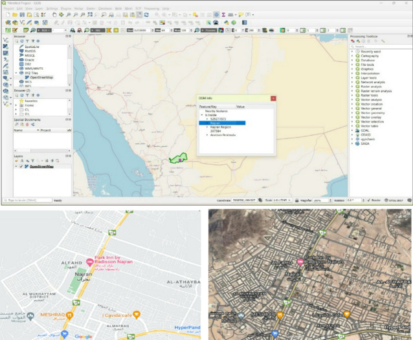Click the messages icon in status bar corner
Screen dimensions: 413x340
point(409,200)
